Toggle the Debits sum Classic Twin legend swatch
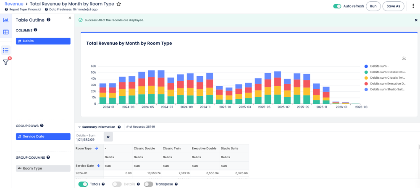This screenshot has width=420, height=188. pos(366,78)
